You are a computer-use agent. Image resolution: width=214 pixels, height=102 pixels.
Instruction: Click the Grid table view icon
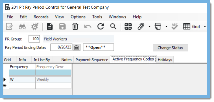[x=187, y=26]
